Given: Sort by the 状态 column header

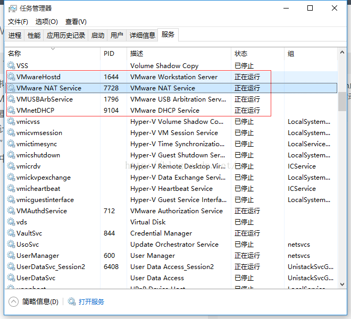Looking at the screenshot, I should click(257, 54).
